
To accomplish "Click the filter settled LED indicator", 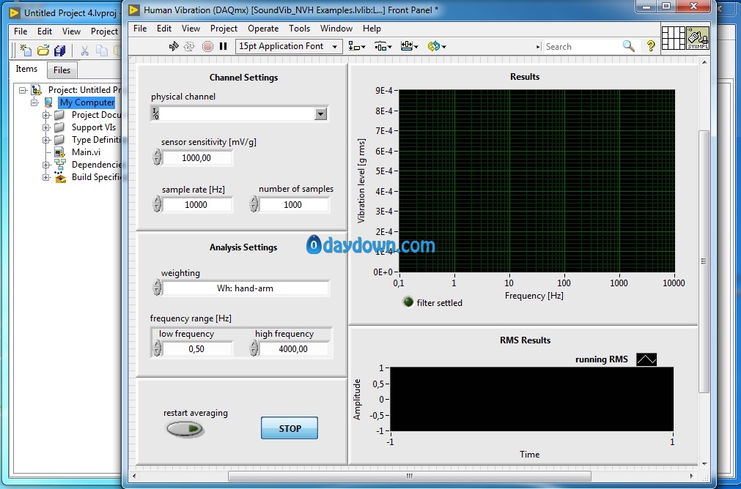I will [x=408, y=302].
